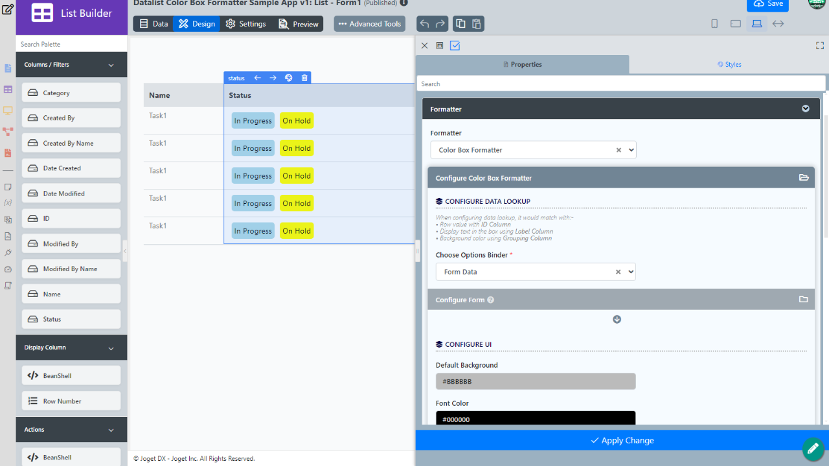Image resolution: width=829 pixels, height=466 pixels.
Task: Switch to mobile phone preview size
Action: pos(714,24)
